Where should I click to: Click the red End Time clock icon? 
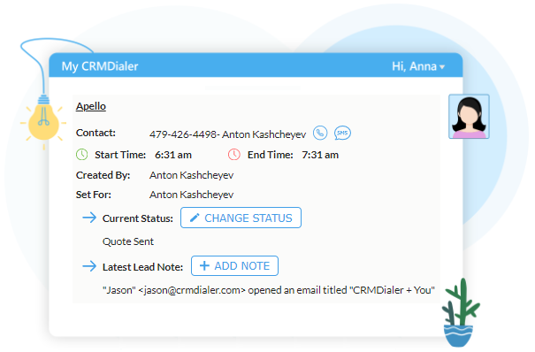234,155
